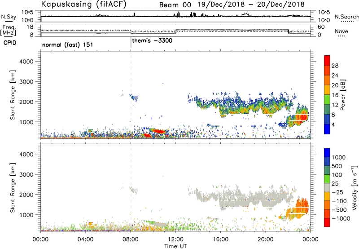Screen dimensions: 359x249
Task: Click the '24' label on power colorbar
Action: coord(335,76)
